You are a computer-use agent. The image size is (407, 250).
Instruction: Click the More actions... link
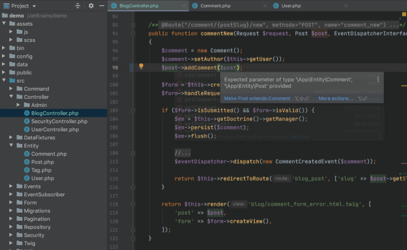[335, 98]
